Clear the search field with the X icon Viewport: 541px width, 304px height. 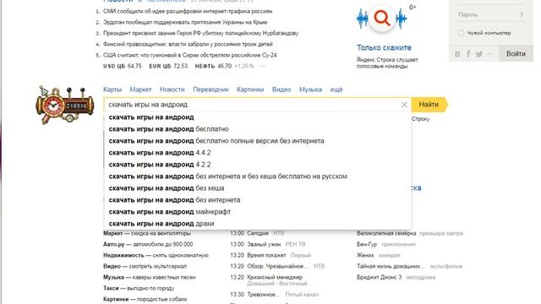pos(404,105)
